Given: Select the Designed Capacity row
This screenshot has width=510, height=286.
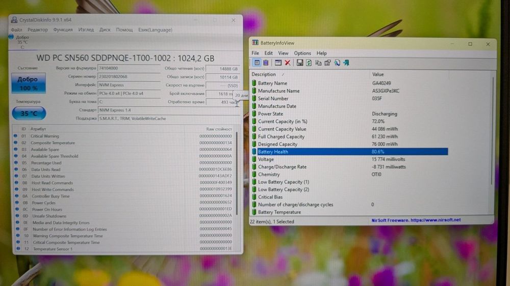Looking at the screenshot, I should (x=350, y=144).
